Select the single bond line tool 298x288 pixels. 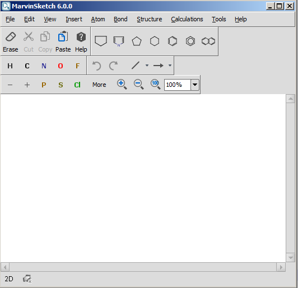pyautogui.click(x=136, y=66)
